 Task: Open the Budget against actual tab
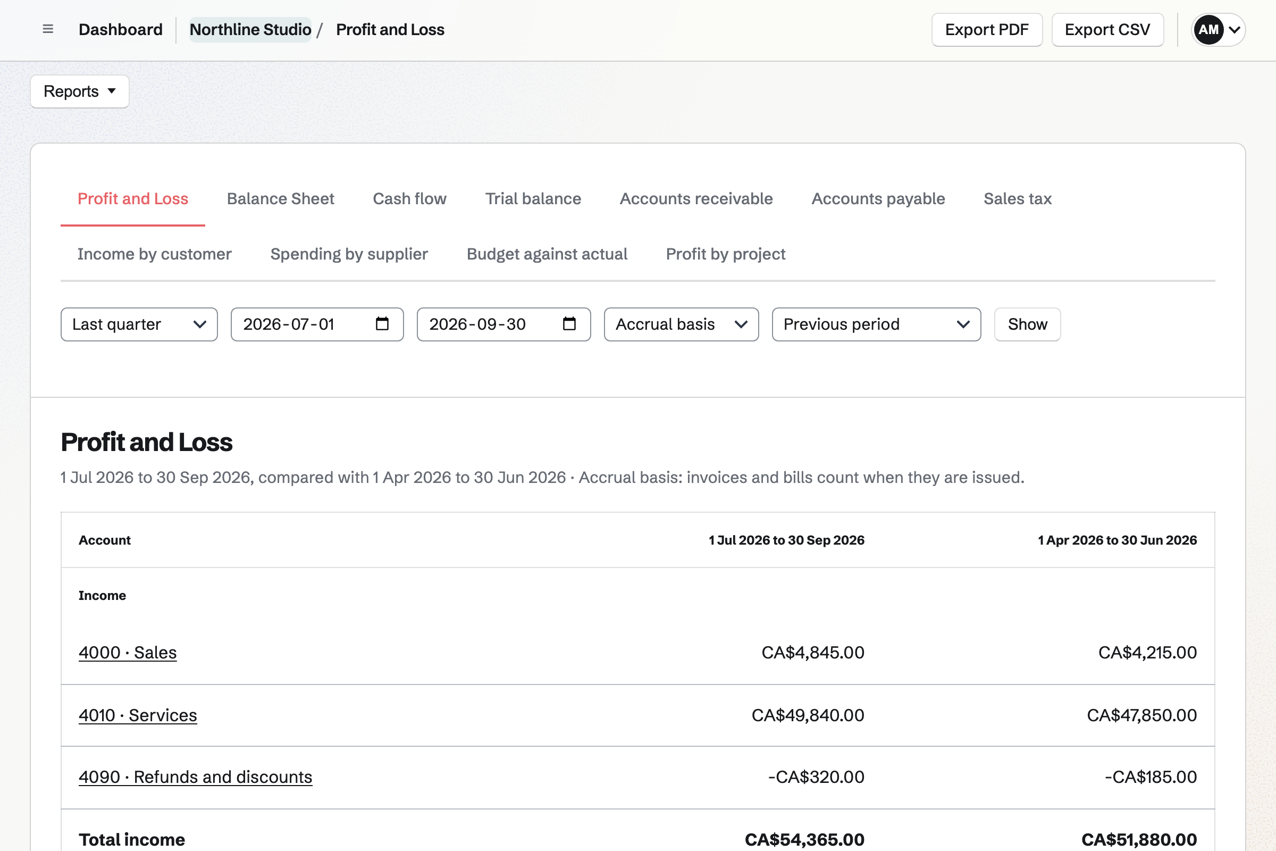tap(547, 254)
